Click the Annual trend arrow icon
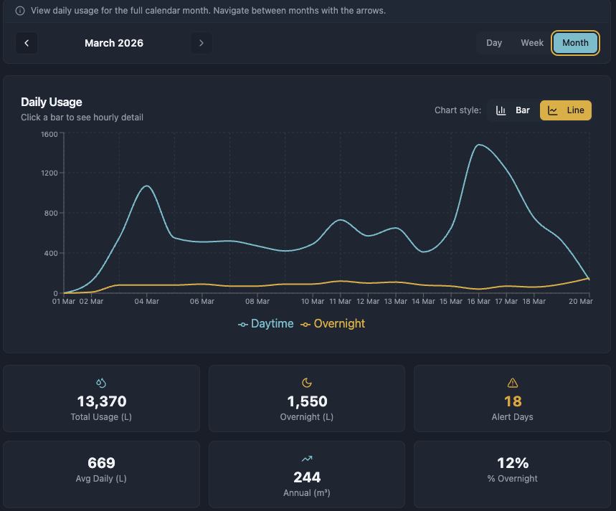The width and height of the screenshot is (616, 511). coord(306,459)
